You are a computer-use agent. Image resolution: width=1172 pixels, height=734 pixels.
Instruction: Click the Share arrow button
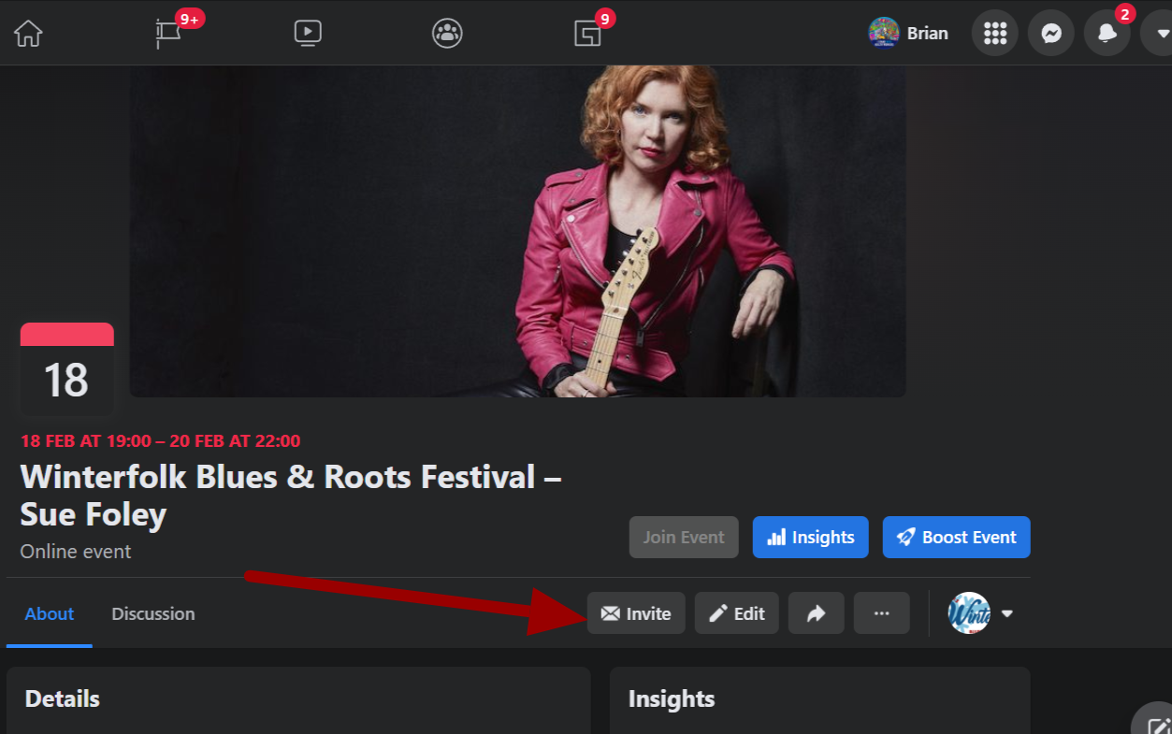click(x=817, y=613)
